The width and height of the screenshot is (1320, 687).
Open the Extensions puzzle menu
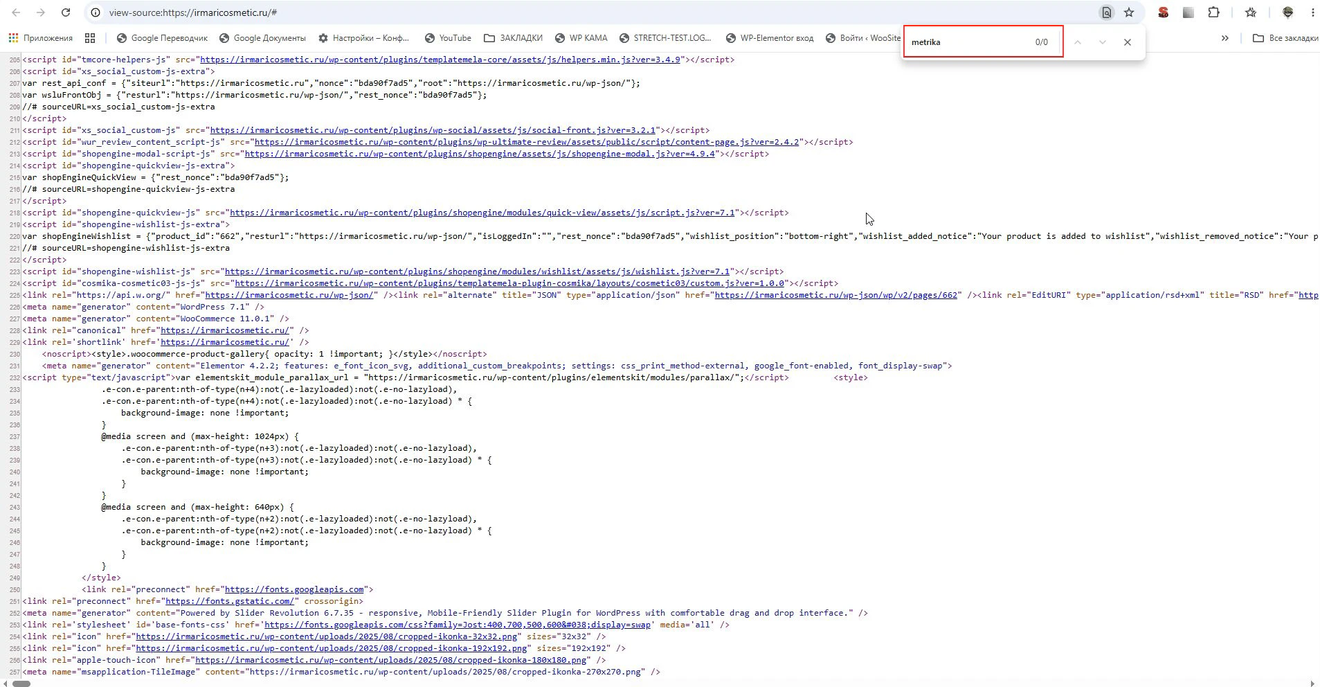pyautogui.click(x=1213, y=12)
